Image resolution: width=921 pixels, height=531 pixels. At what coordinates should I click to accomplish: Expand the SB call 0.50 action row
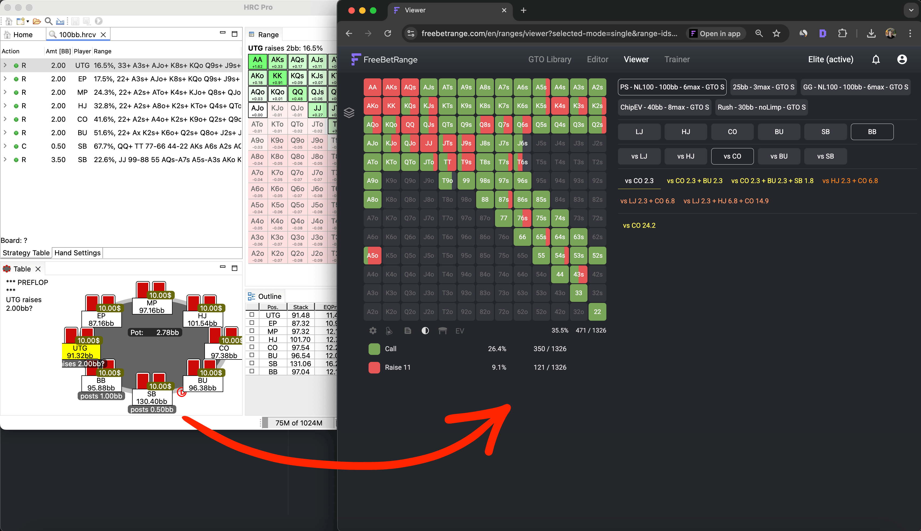[x=5, y=146]
